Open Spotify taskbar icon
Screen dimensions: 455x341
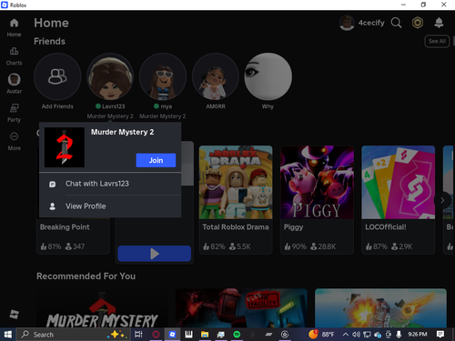[237, 335]
